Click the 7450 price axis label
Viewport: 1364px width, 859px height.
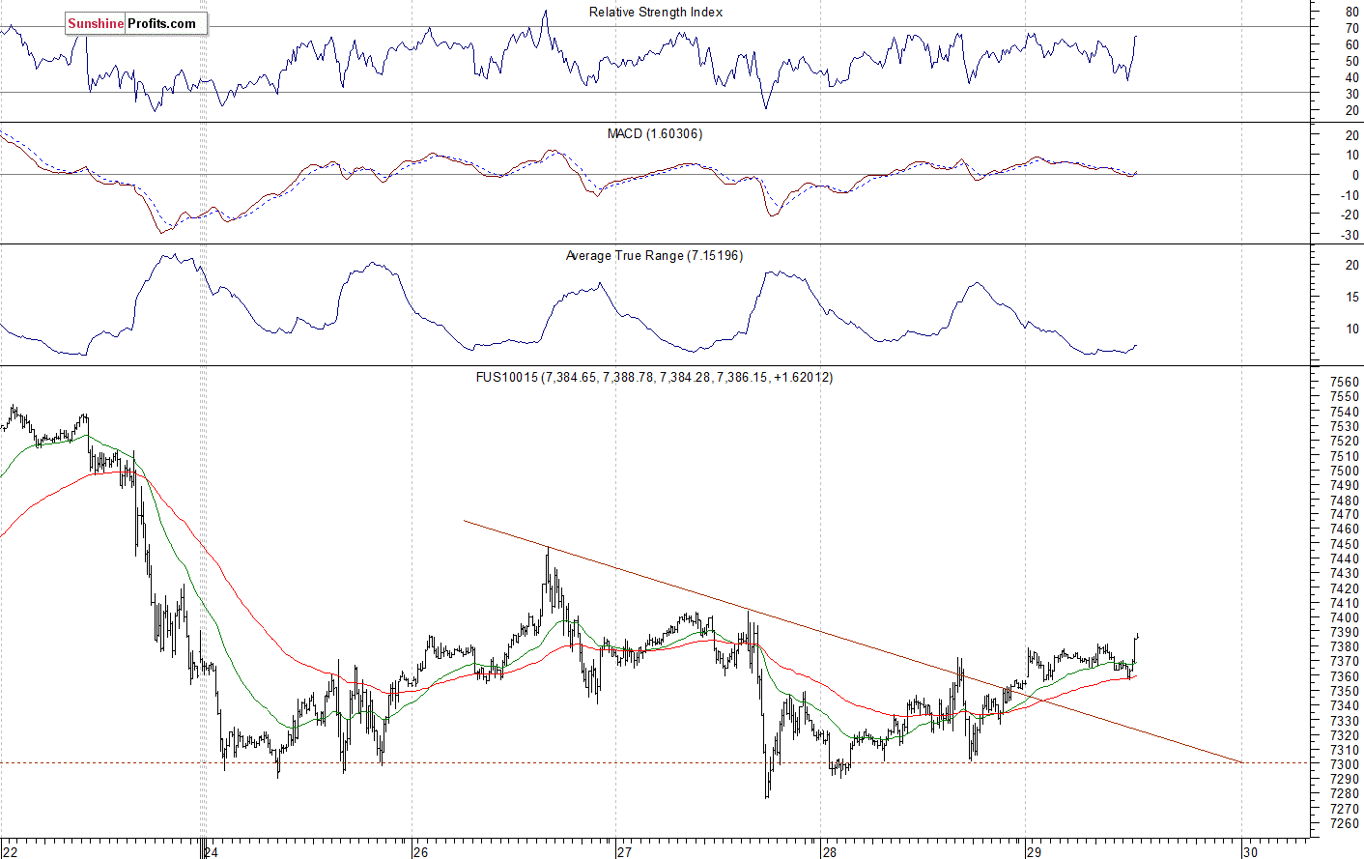(1345, 544)
